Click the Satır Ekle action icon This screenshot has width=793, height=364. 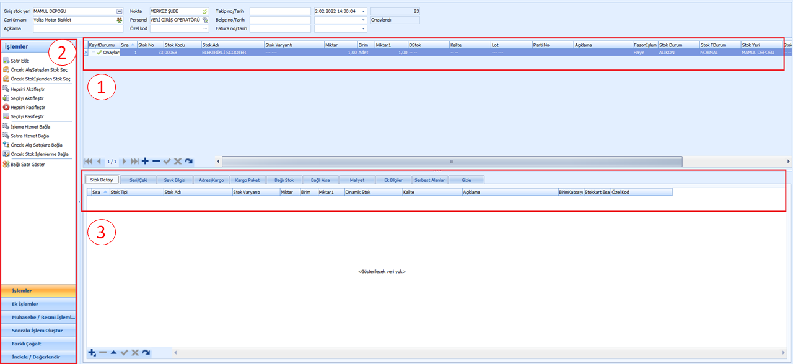(x=6, y=61)
